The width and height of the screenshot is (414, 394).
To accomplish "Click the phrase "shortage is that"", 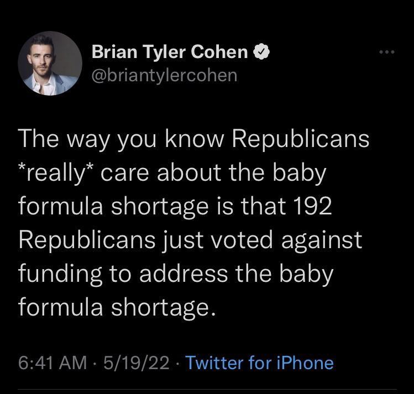I will [x=200, y=207].
